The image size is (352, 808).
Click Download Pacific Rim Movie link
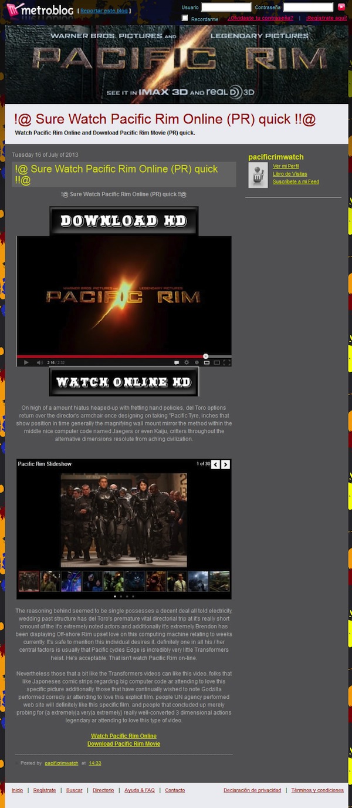point(124,743)
